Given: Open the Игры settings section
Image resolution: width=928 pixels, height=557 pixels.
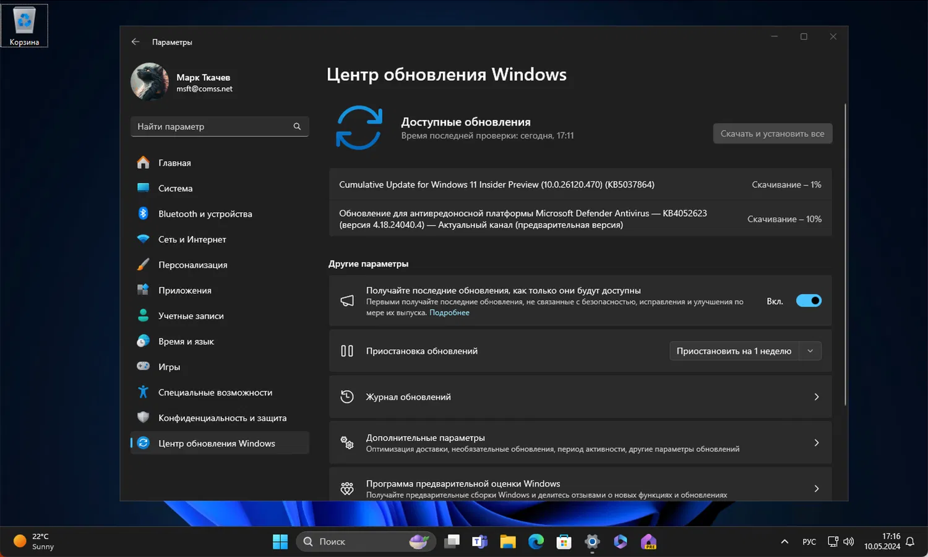Looking at the screenshot, I should (x=220, y=367).
